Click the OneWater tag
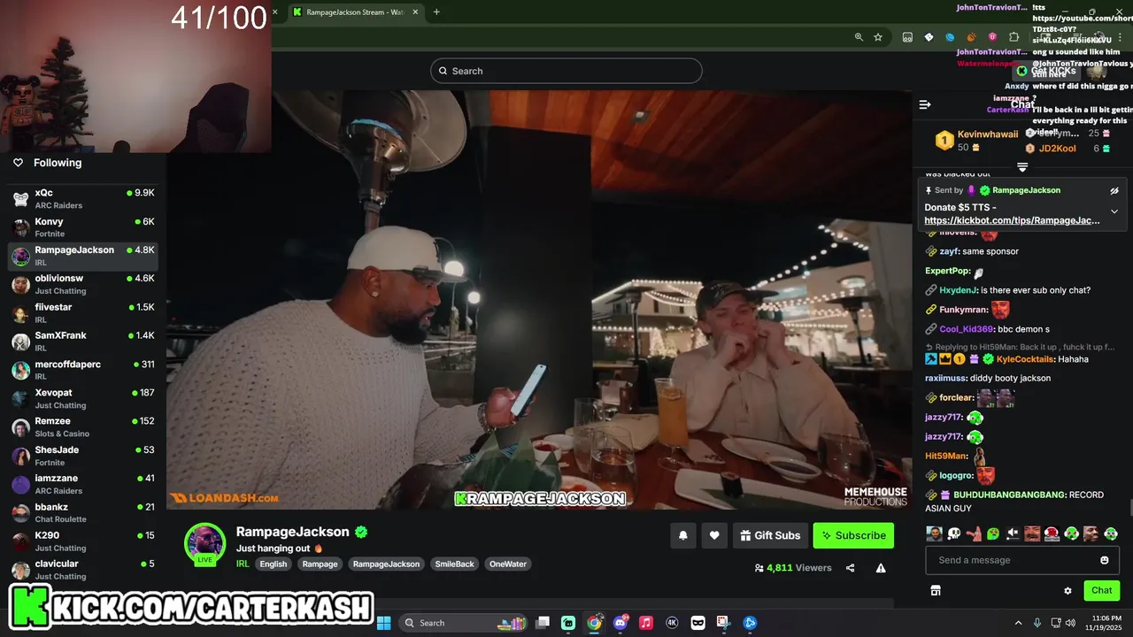 pyautogui.click(x=508, y=564)
